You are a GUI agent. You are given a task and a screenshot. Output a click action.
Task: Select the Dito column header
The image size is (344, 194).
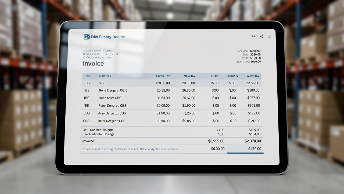pyautogui.click(x=87, y=76)
